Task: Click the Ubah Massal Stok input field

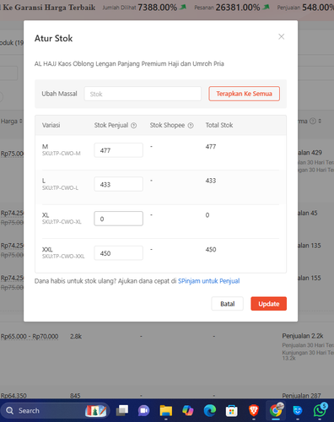Action: (143, 94)
